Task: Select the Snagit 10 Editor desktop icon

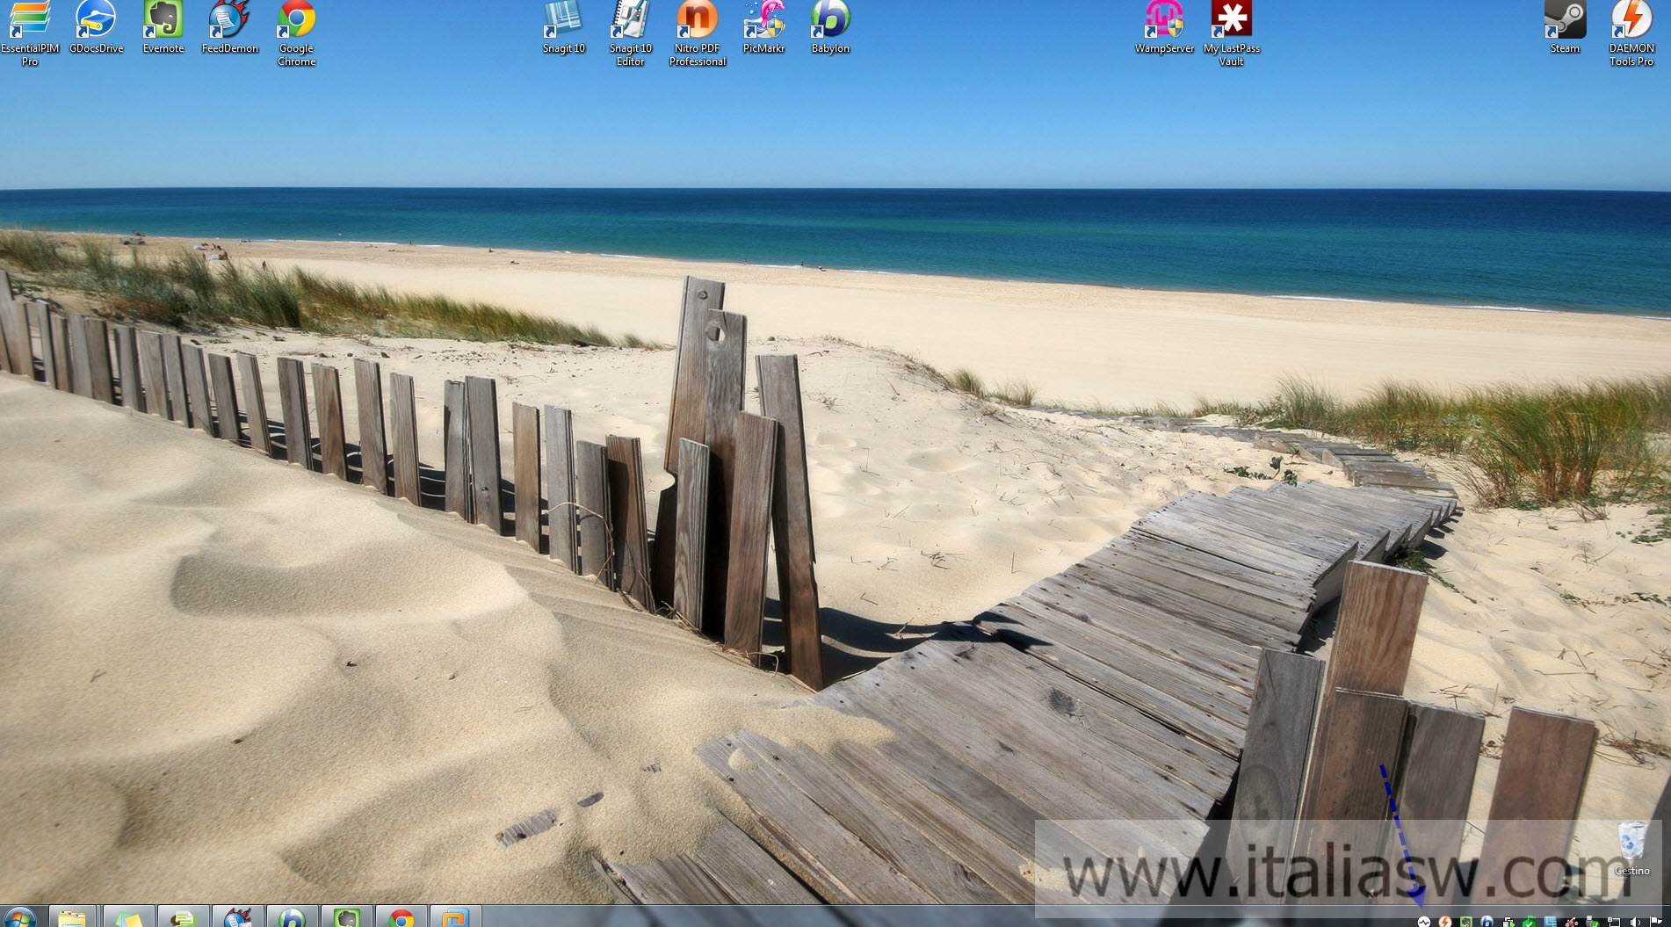Action: pos(631,33)
